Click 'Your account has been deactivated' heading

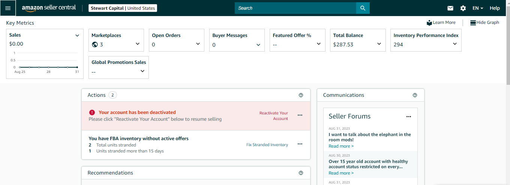137,112
